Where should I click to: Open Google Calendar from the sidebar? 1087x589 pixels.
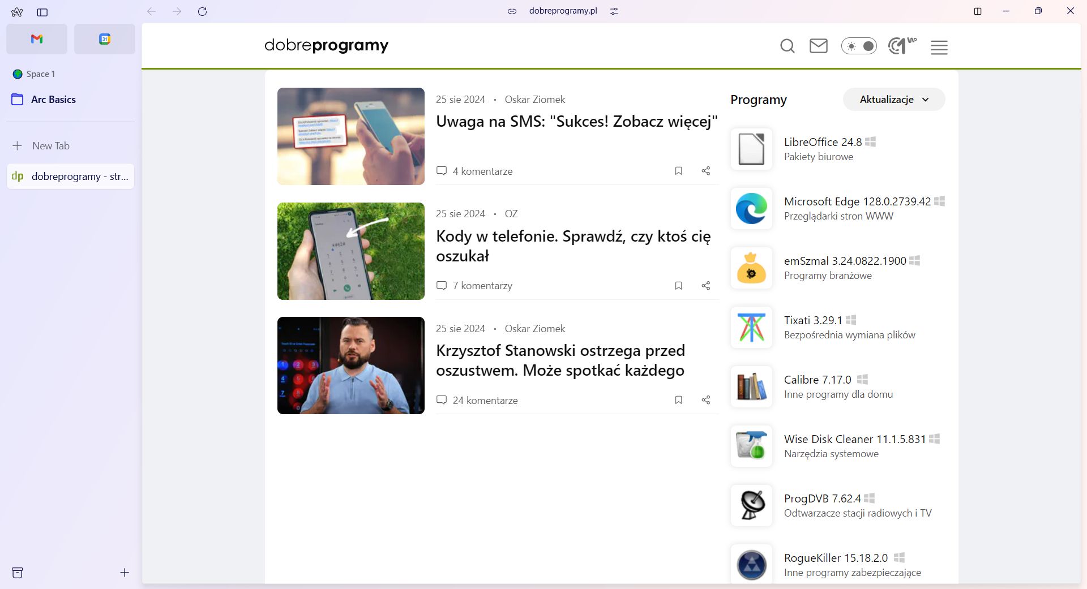pos(104,39)
